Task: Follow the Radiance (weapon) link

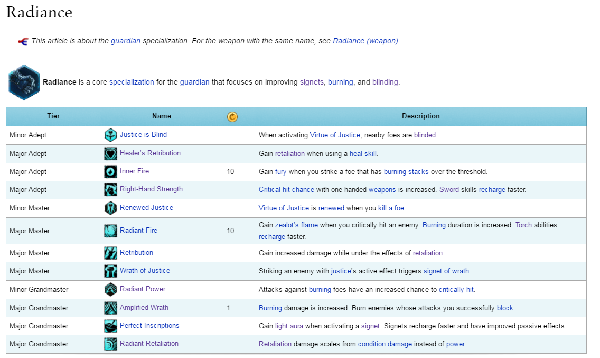Action: (x=365, y=41)
